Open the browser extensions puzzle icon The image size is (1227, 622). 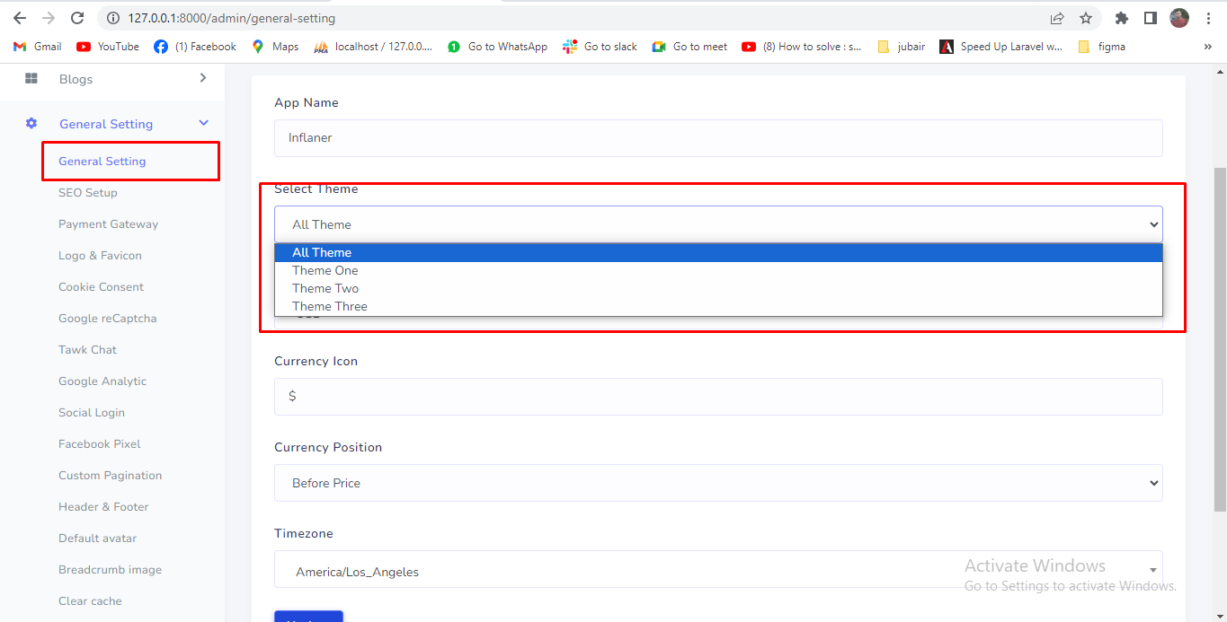pyautogui.click(x=1121, y=18)
